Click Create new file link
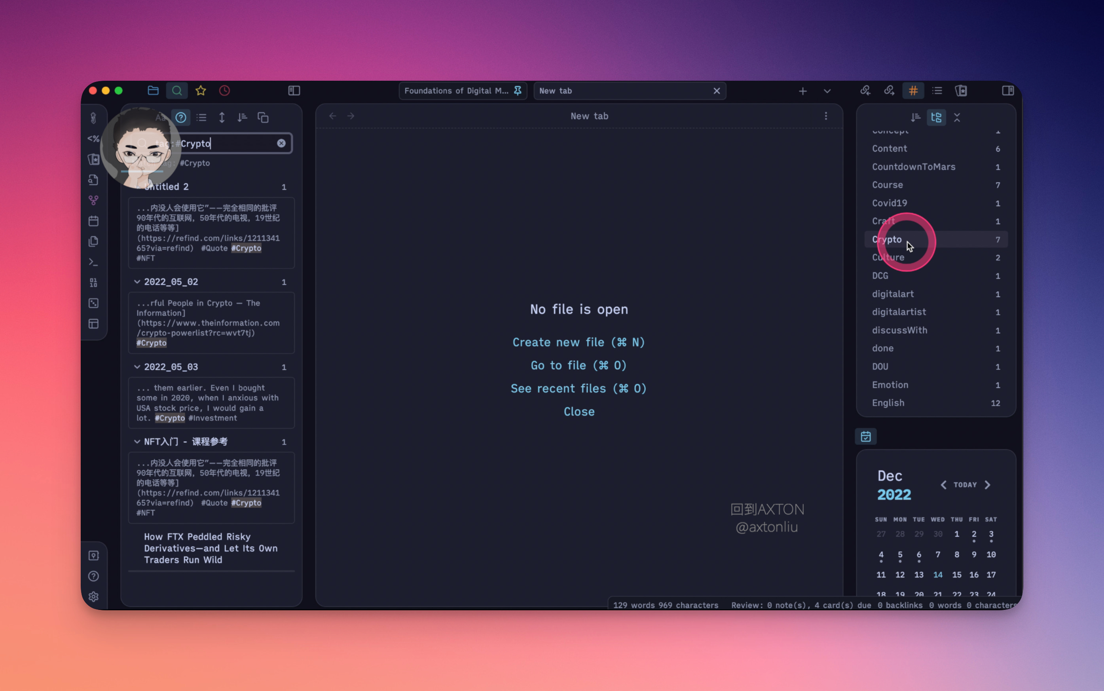The height and width of the screenshot is (691, 1104). [579, 342]
